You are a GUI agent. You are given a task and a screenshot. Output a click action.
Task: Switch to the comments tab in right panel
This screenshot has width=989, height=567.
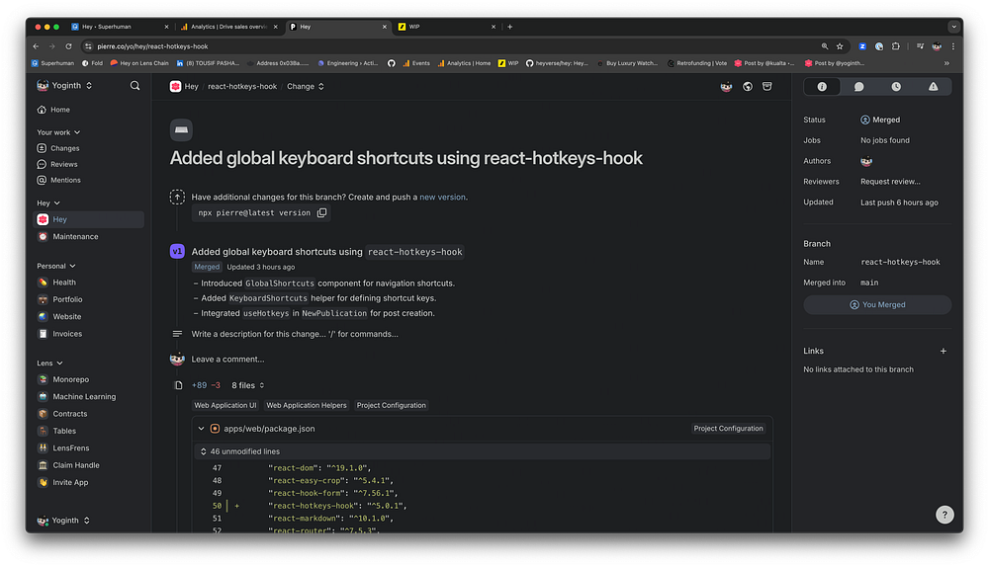(x=858, y=87)
